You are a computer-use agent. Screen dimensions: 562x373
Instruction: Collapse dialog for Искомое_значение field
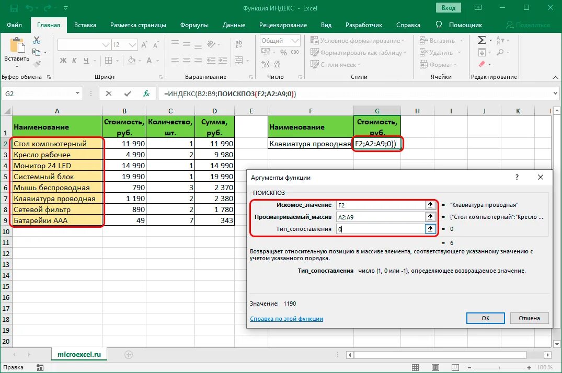(430, 205)
